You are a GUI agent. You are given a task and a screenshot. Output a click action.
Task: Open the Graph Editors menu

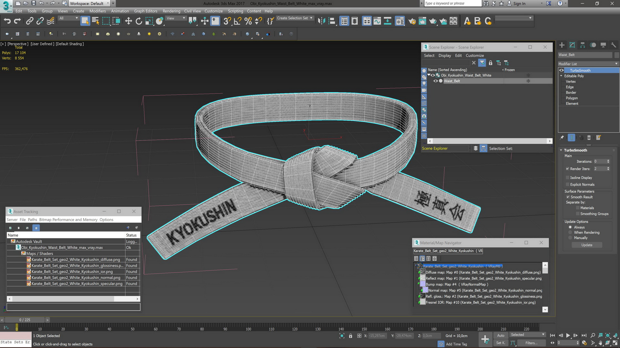[x=146, y=11]
